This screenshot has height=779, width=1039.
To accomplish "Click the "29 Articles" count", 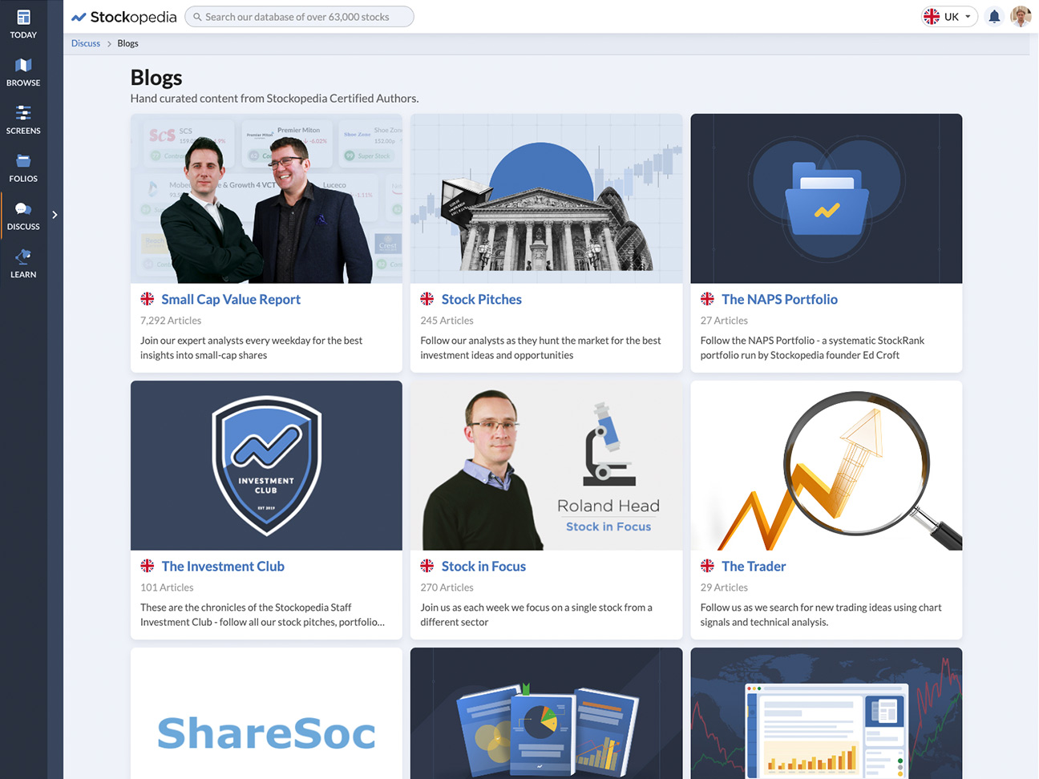I will coord(724,587).
